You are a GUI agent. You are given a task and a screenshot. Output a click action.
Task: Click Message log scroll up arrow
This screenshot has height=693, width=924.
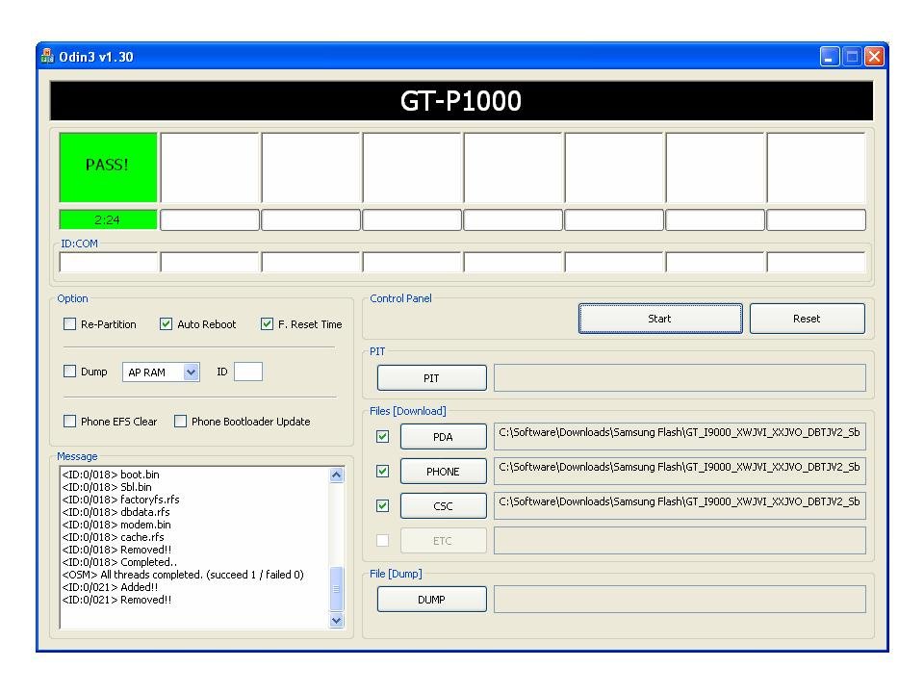click(x=337, y=475)
